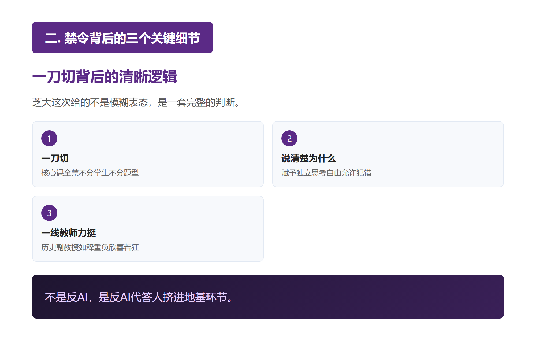Click the number 2 circle badge

pyautogui.click(x=289, y=138)
